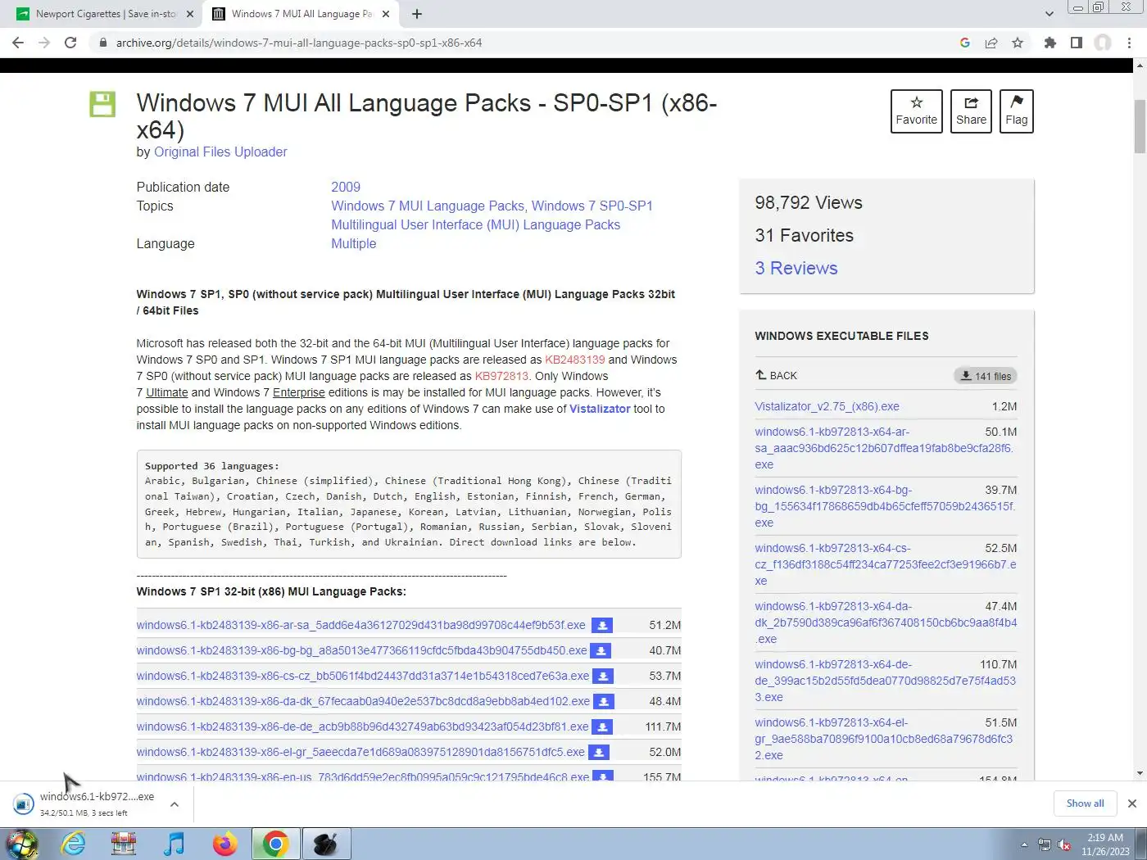Image resolution: width=1147 pixels, height=860 pixels.
Task: Click the view site information lock icon
Action: click(102, 43)
